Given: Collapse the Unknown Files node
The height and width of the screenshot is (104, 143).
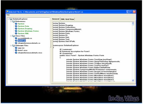Looking at the screenshot, I should [x=11, y=45].
